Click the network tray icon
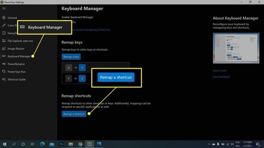264x148 pixels. pyautogui.click(x=227, y=144)
